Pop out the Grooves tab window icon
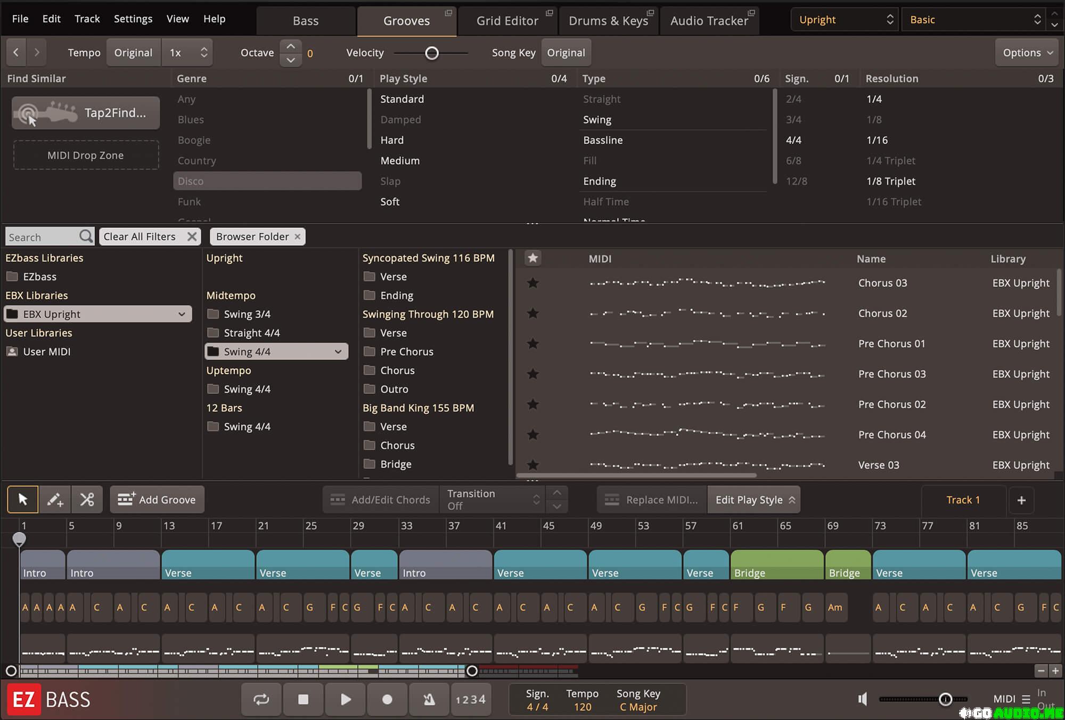The image size is (1065, 720). [448, 13]
